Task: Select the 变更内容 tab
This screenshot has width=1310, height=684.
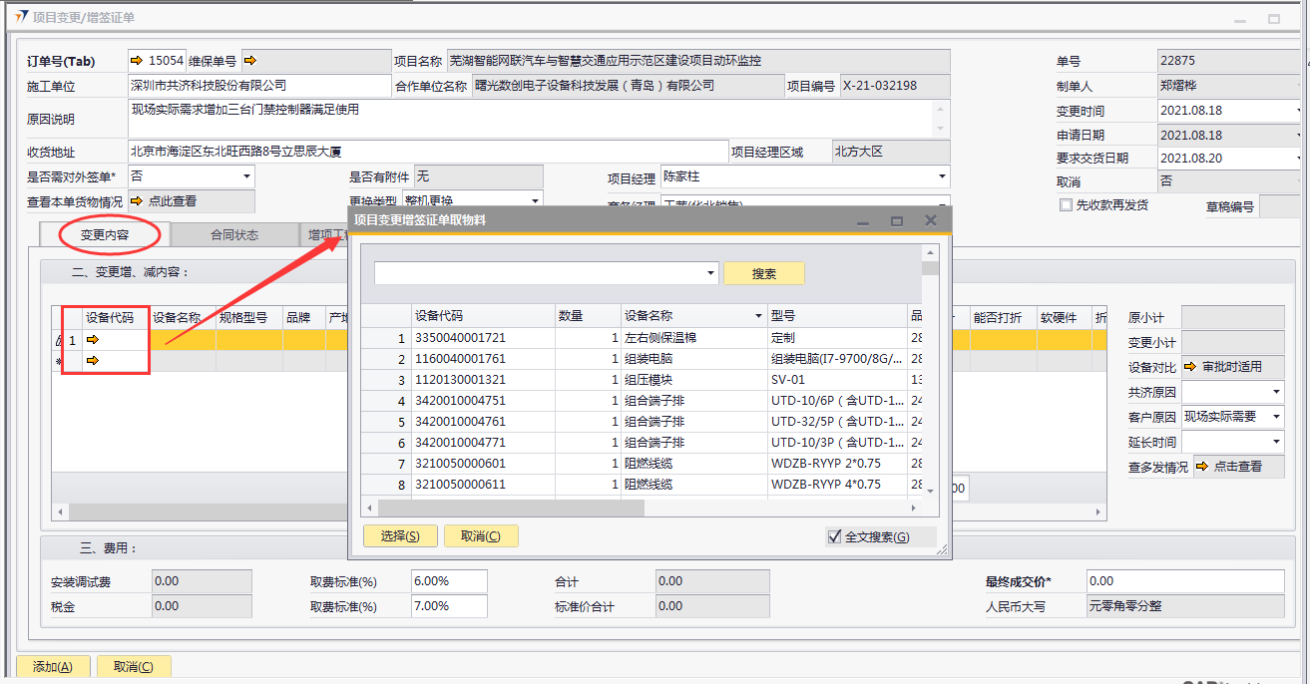Action: (x=106, y=235)
